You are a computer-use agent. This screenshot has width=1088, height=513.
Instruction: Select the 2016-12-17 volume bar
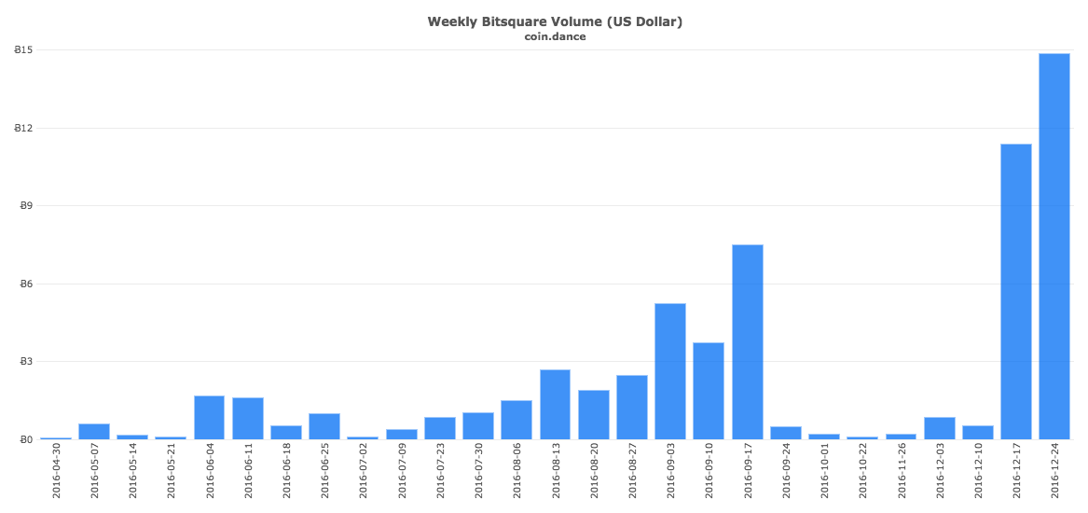click(1015, 291)
